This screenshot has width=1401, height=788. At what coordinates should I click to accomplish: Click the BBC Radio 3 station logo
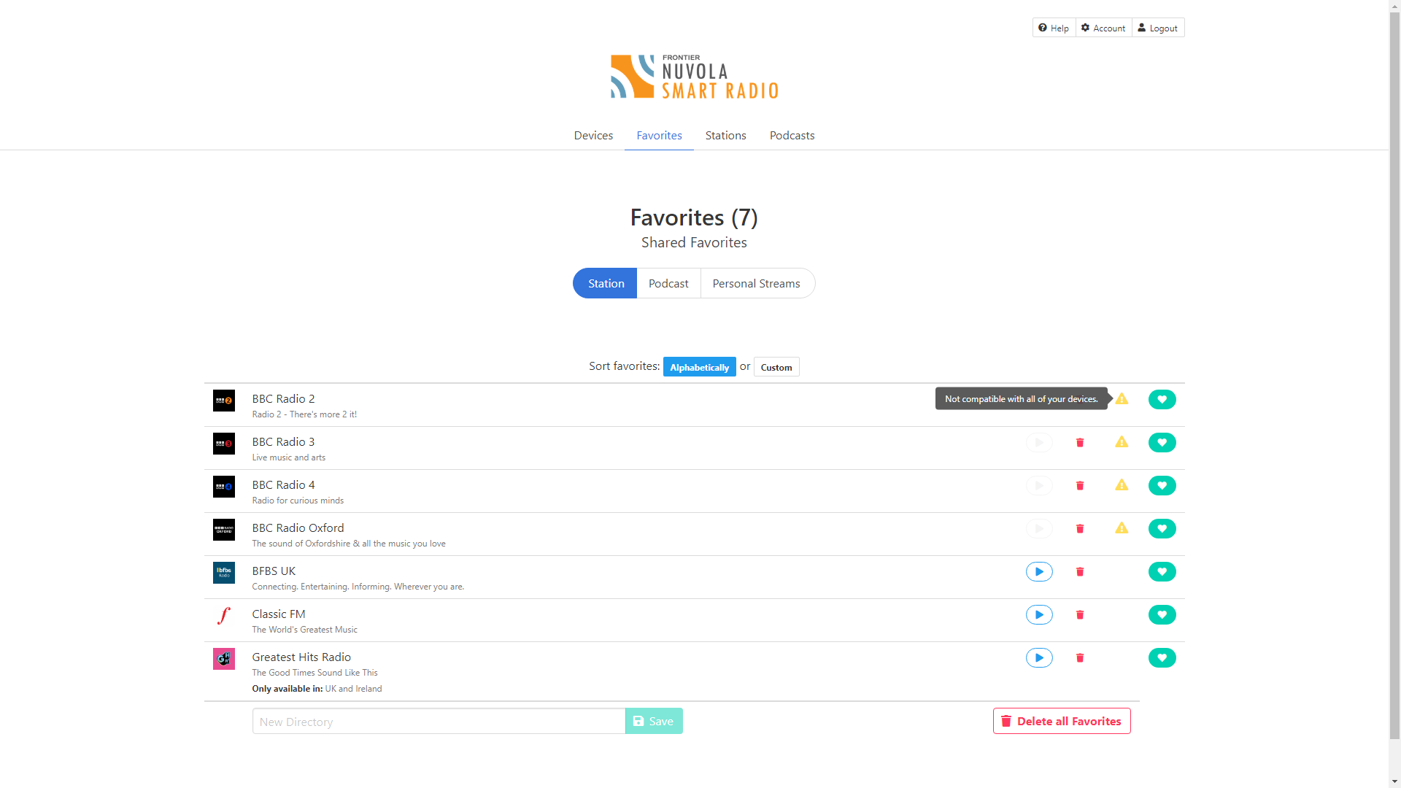(224, 444)
